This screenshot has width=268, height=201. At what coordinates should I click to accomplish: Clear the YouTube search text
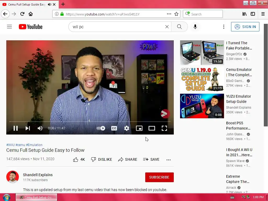pyautogui.click(x=167, y=27)
